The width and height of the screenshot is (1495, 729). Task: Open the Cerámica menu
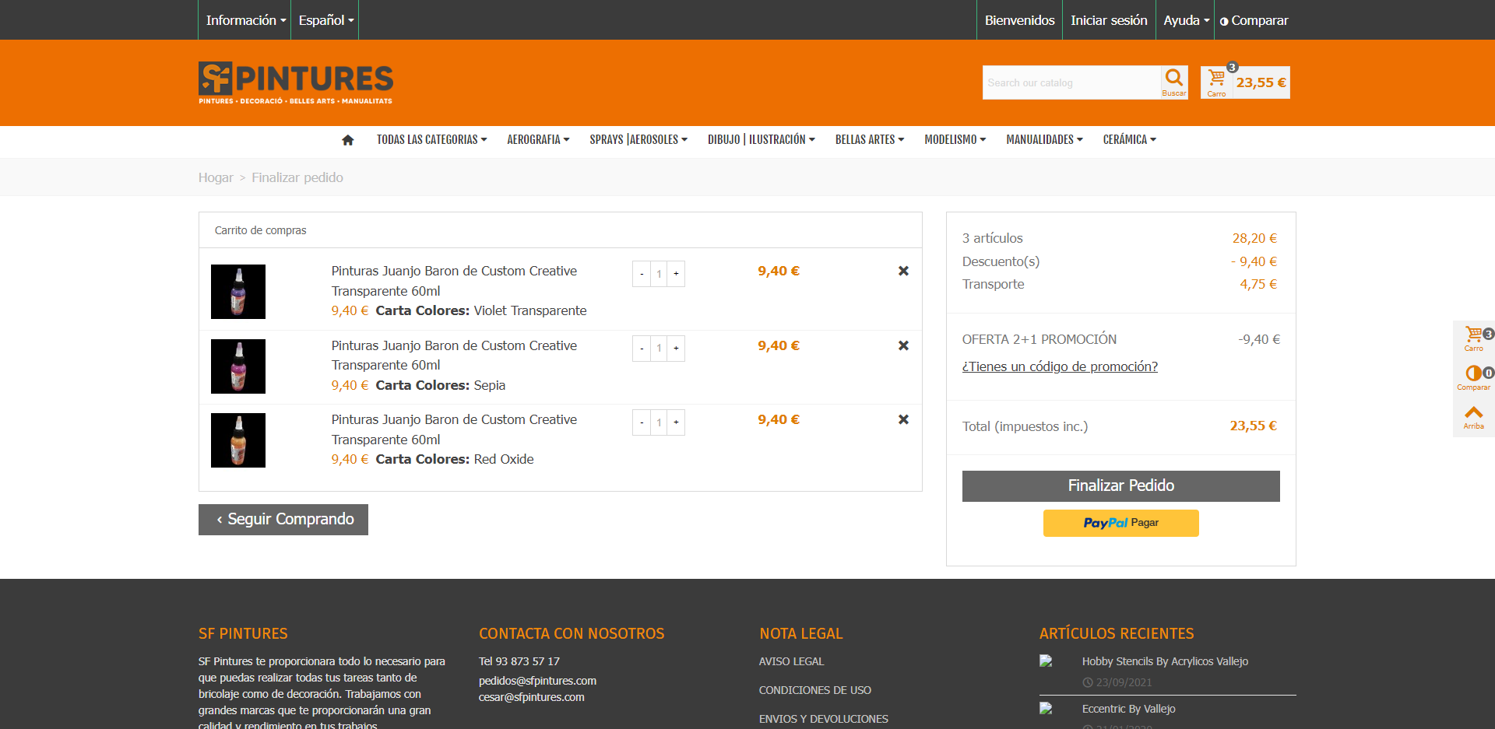(1130, 140)
